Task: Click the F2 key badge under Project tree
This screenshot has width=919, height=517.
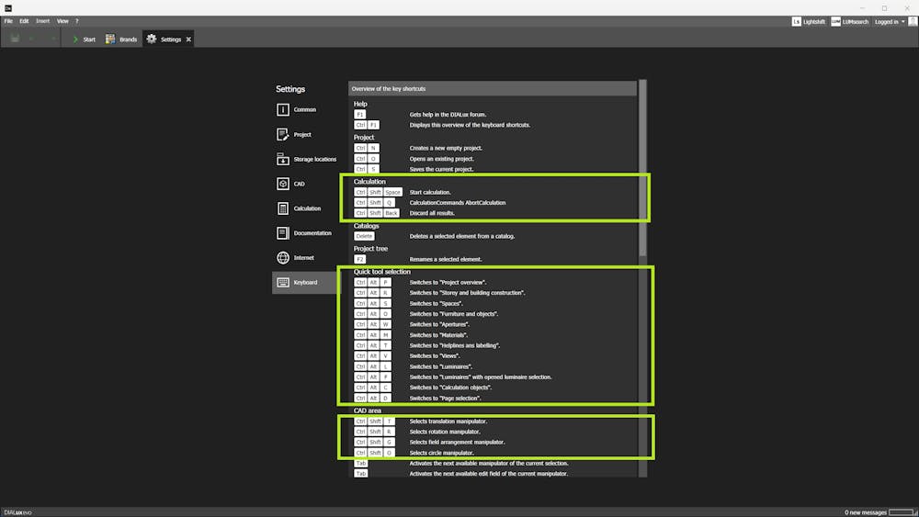Action: (360, 259)
